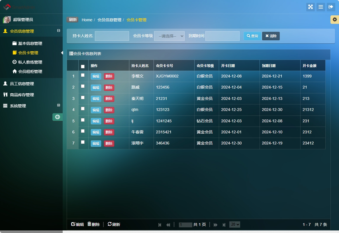The height and width of the screenshot is (233, 339).
Task: Check the row for 牛春雷
Action: pos(83,131)
